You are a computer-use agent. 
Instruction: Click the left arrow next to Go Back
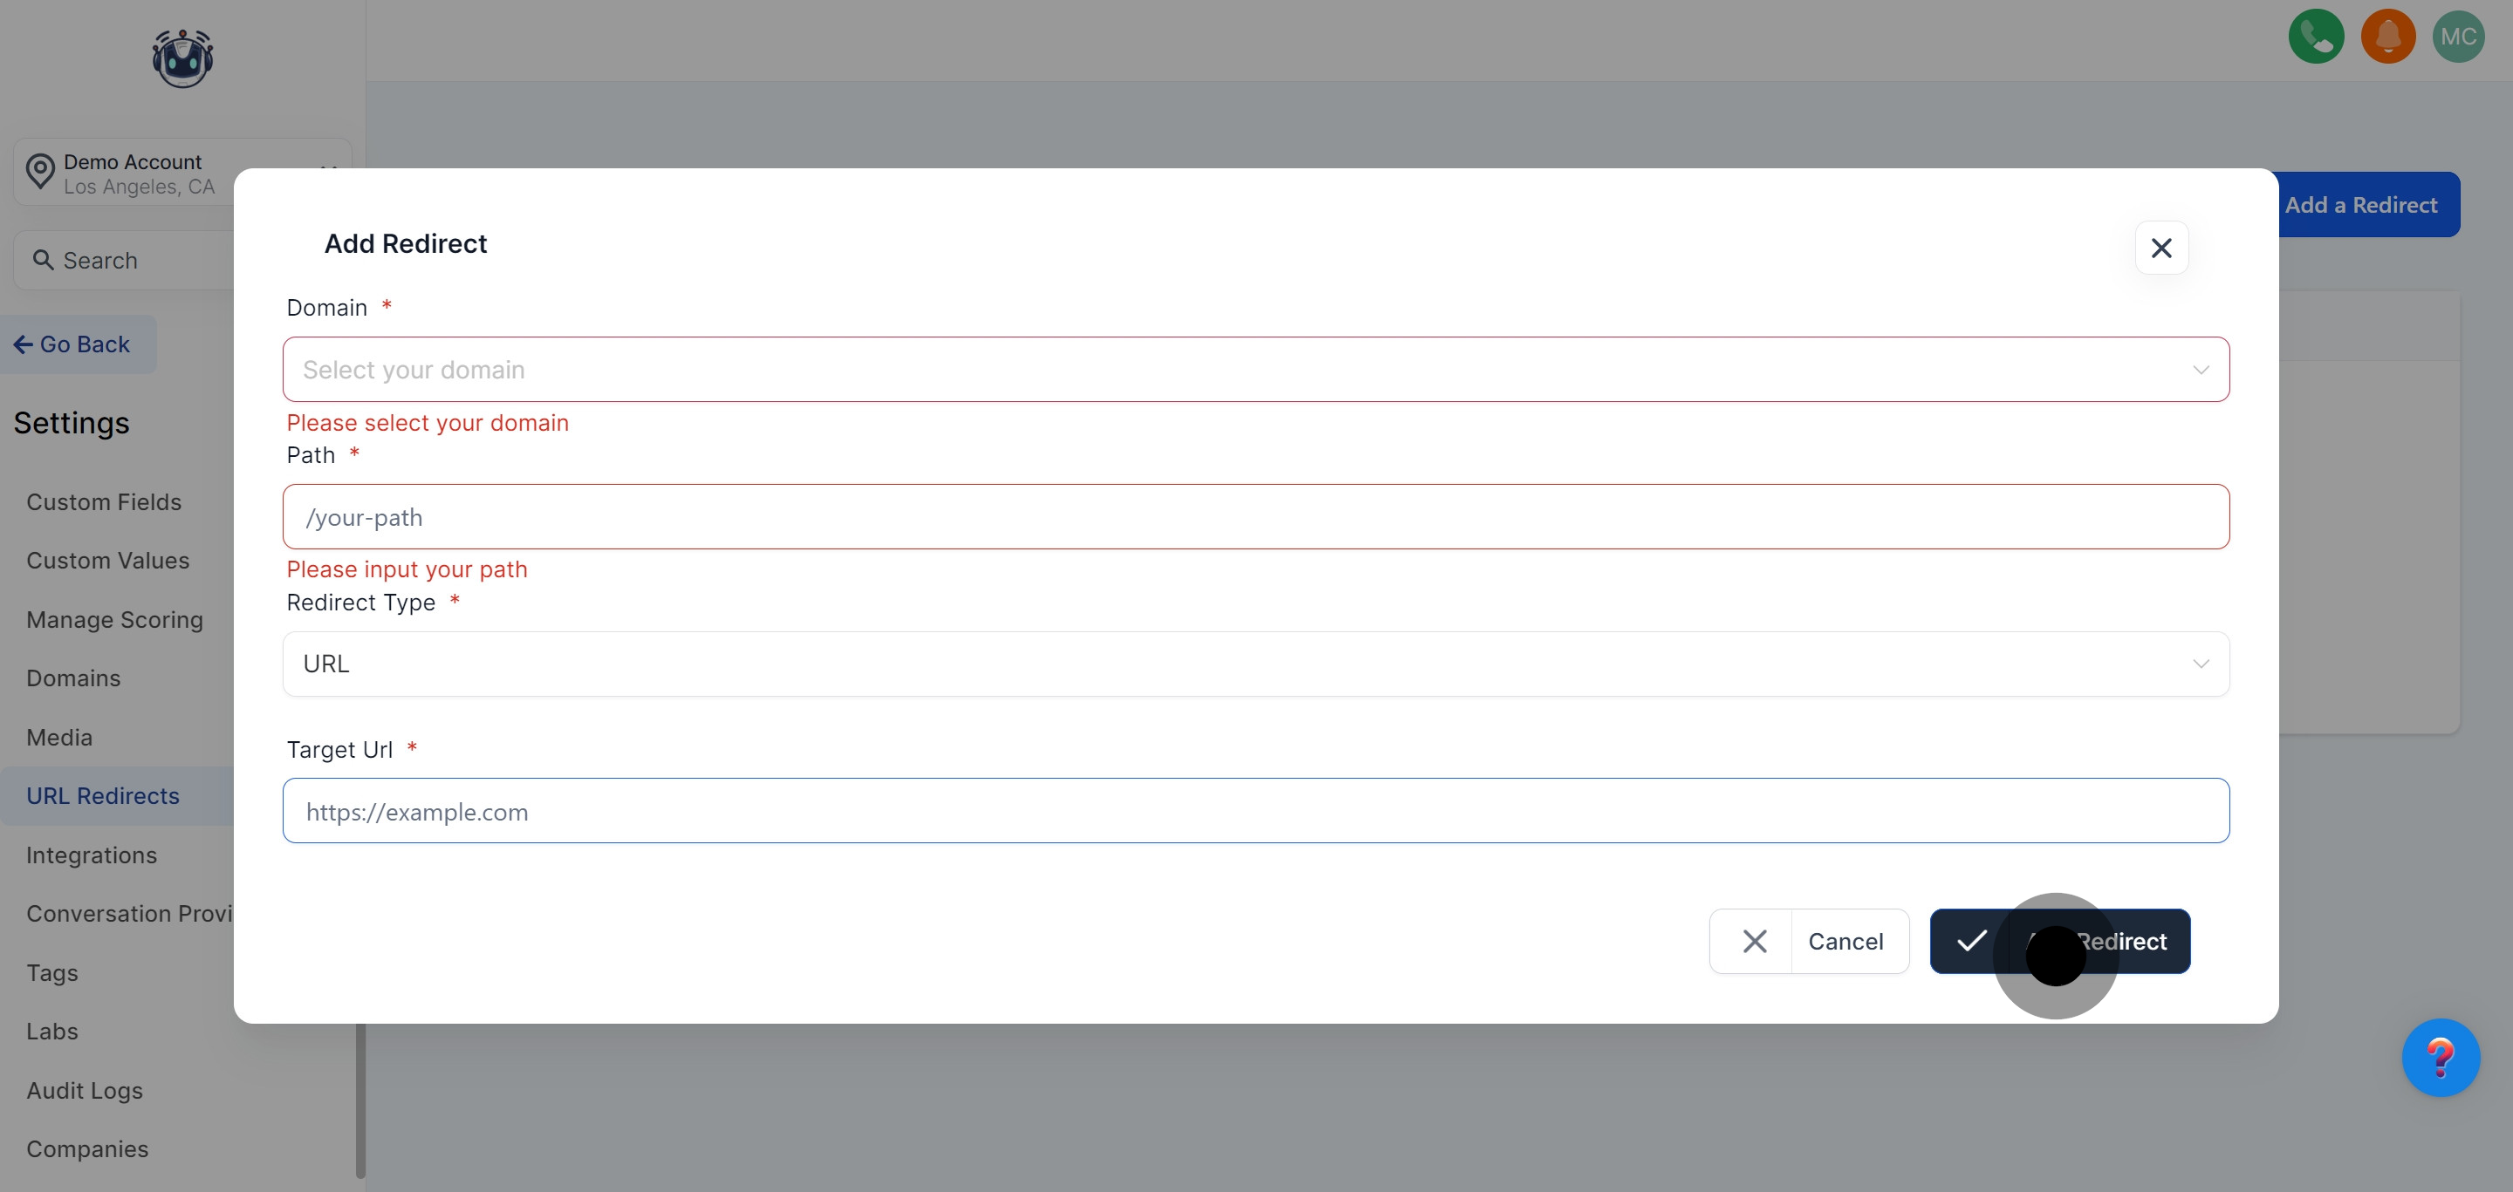tap(23, 344)
